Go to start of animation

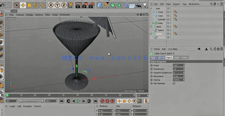coord(62,101)
